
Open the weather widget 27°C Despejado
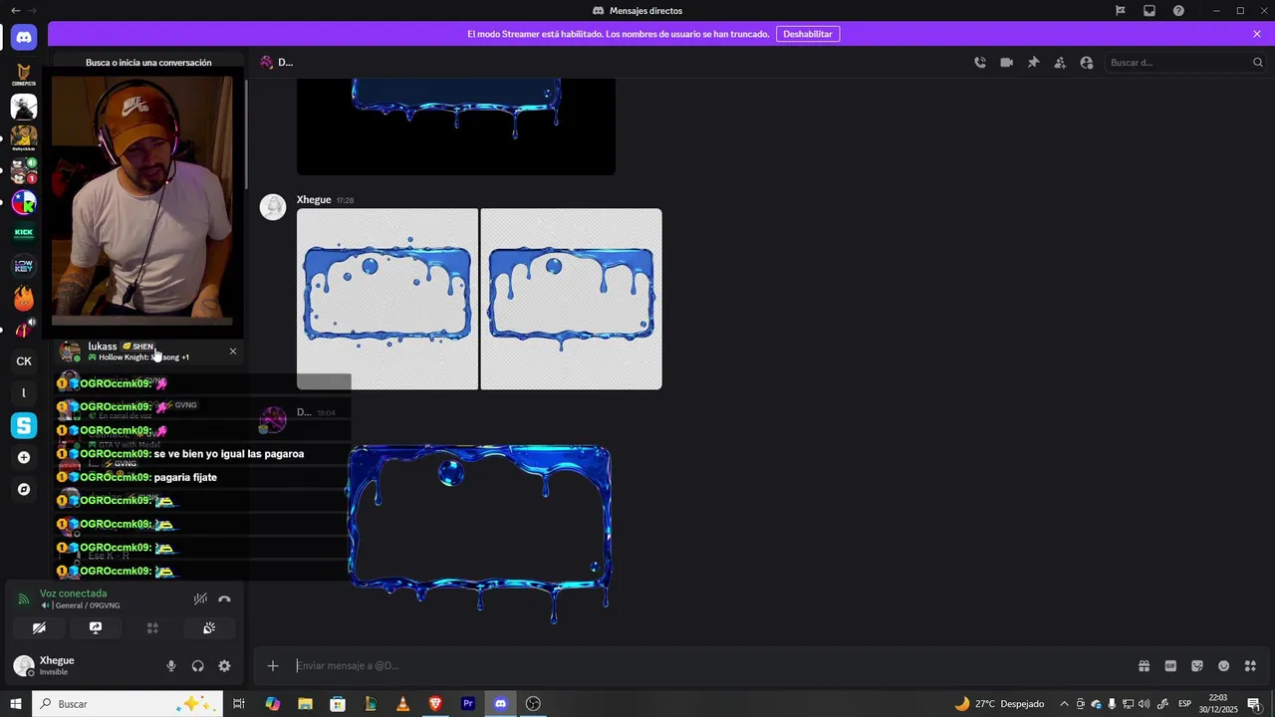click(999, 704)
